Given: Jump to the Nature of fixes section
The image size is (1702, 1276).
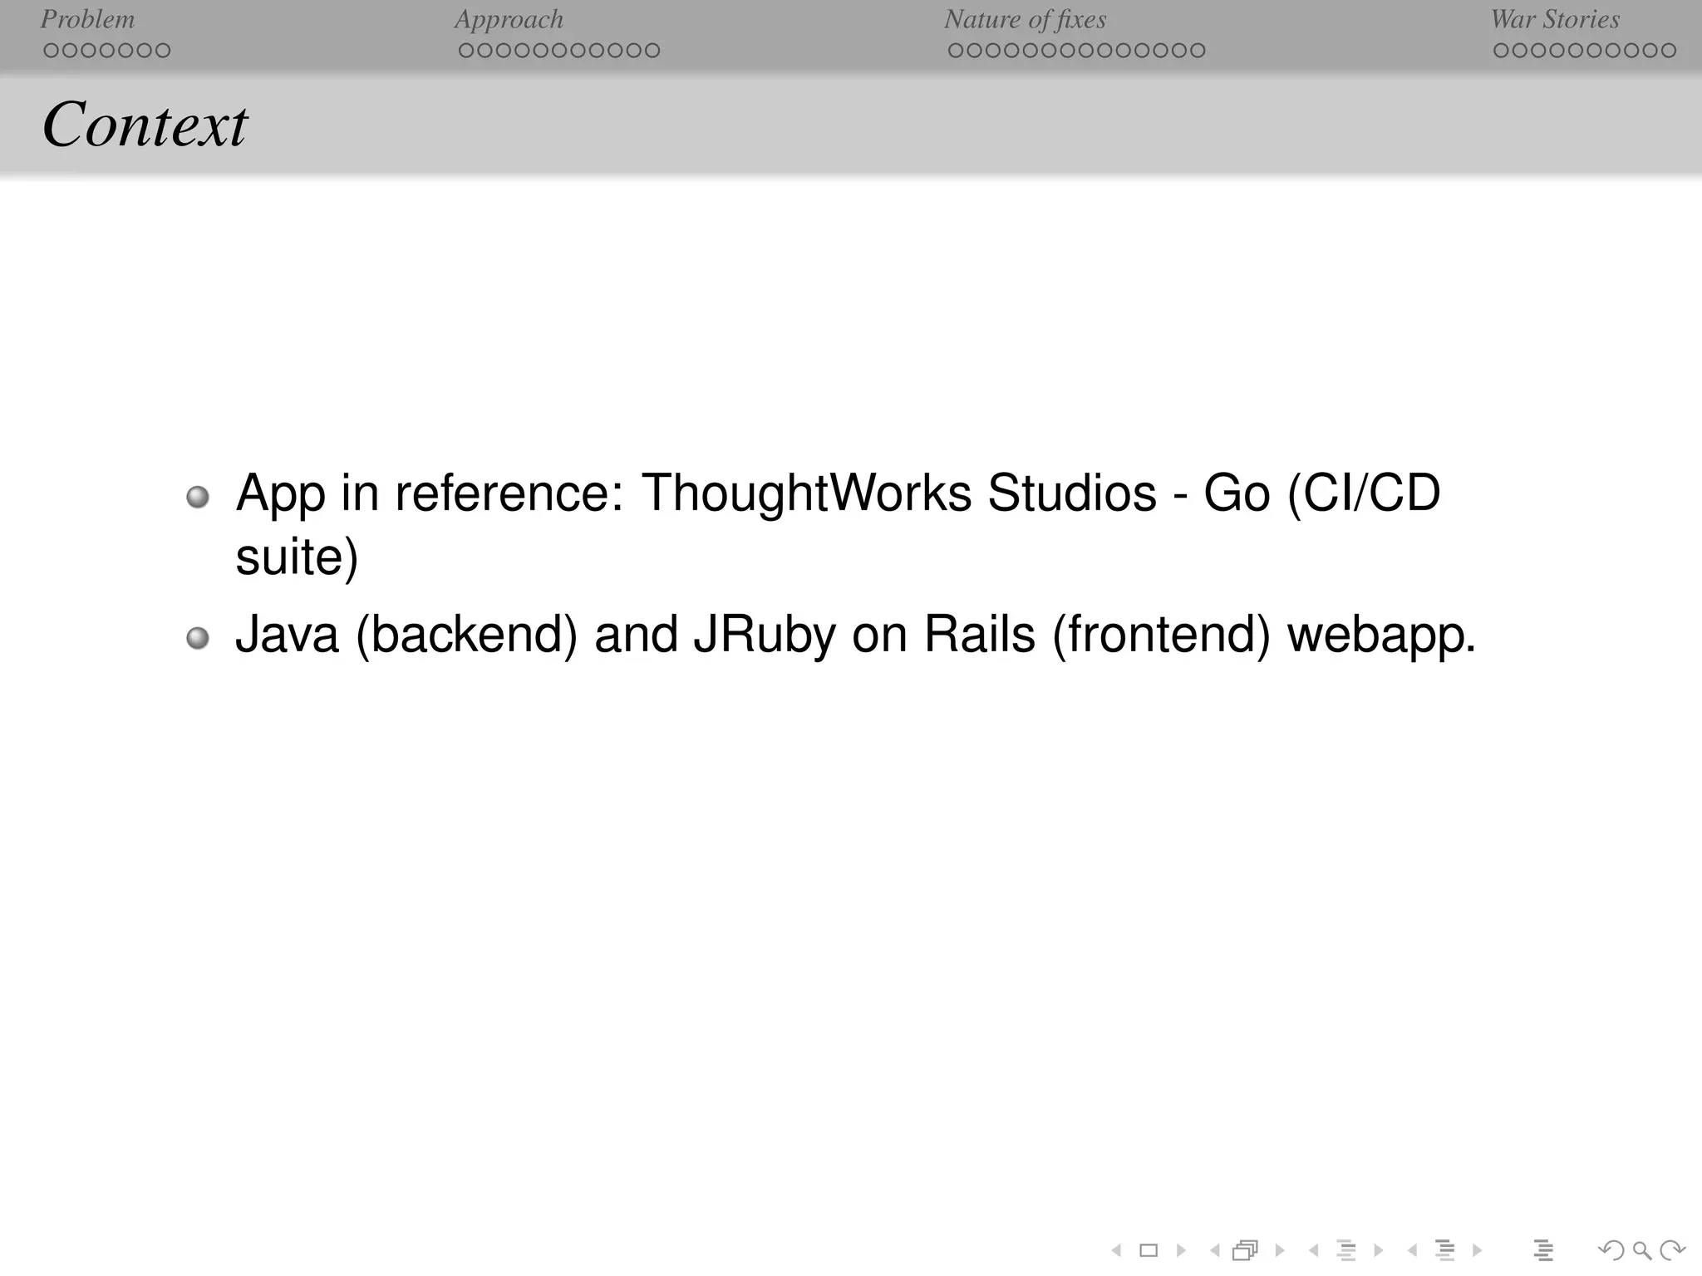Looking at the screenshot, I should 1026,19.
